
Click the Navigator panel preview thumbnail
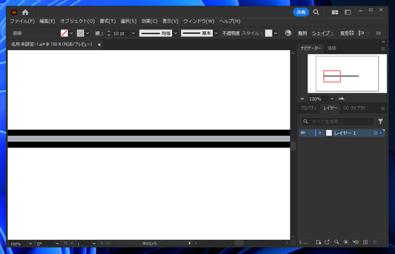click(347, 73)
